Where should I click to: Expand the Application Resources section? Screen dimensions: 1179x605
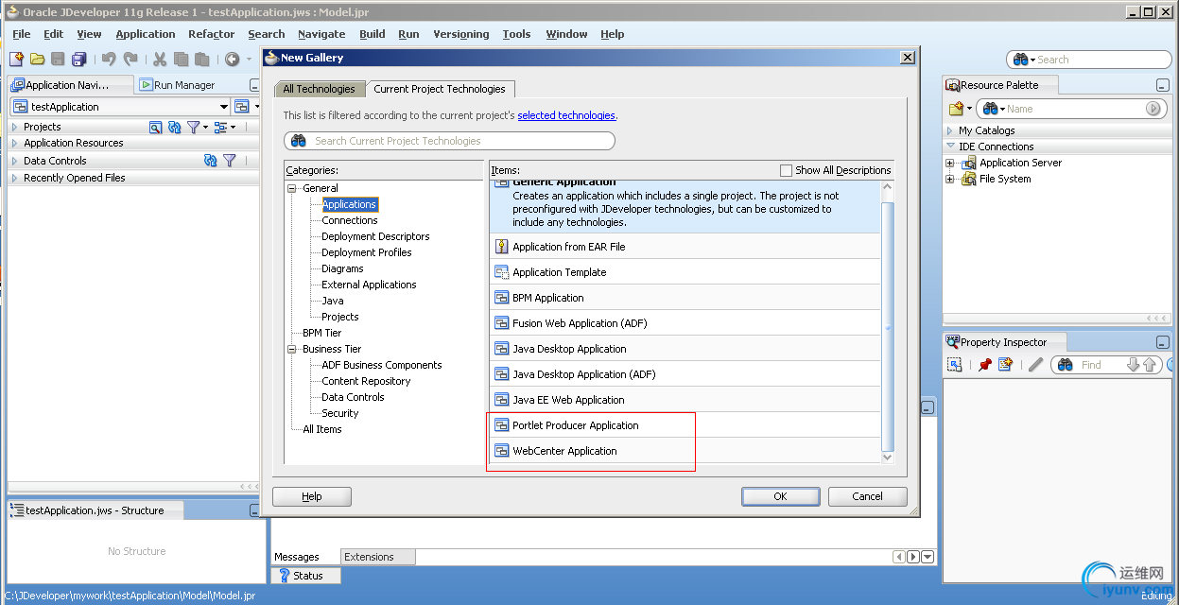(x=14, y=144)
